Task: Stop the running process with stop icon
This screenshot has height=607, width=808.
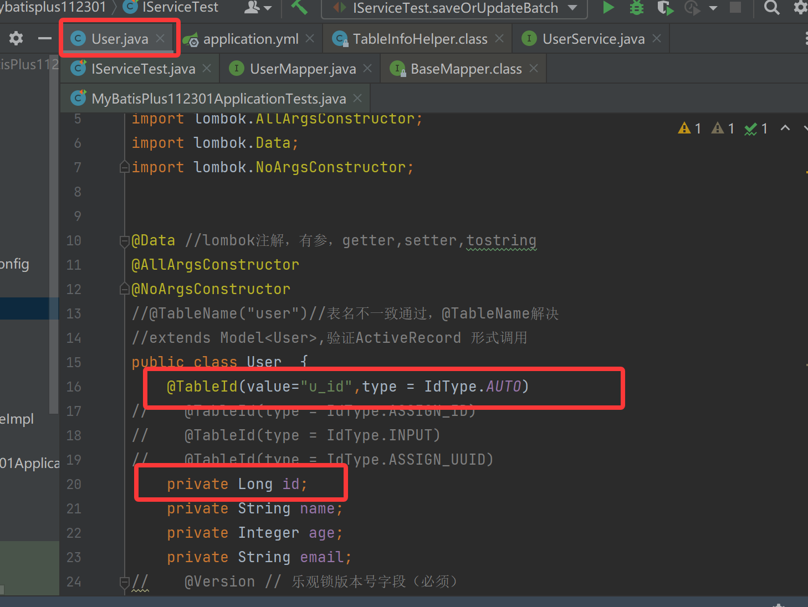Action: tap(735, 8)
